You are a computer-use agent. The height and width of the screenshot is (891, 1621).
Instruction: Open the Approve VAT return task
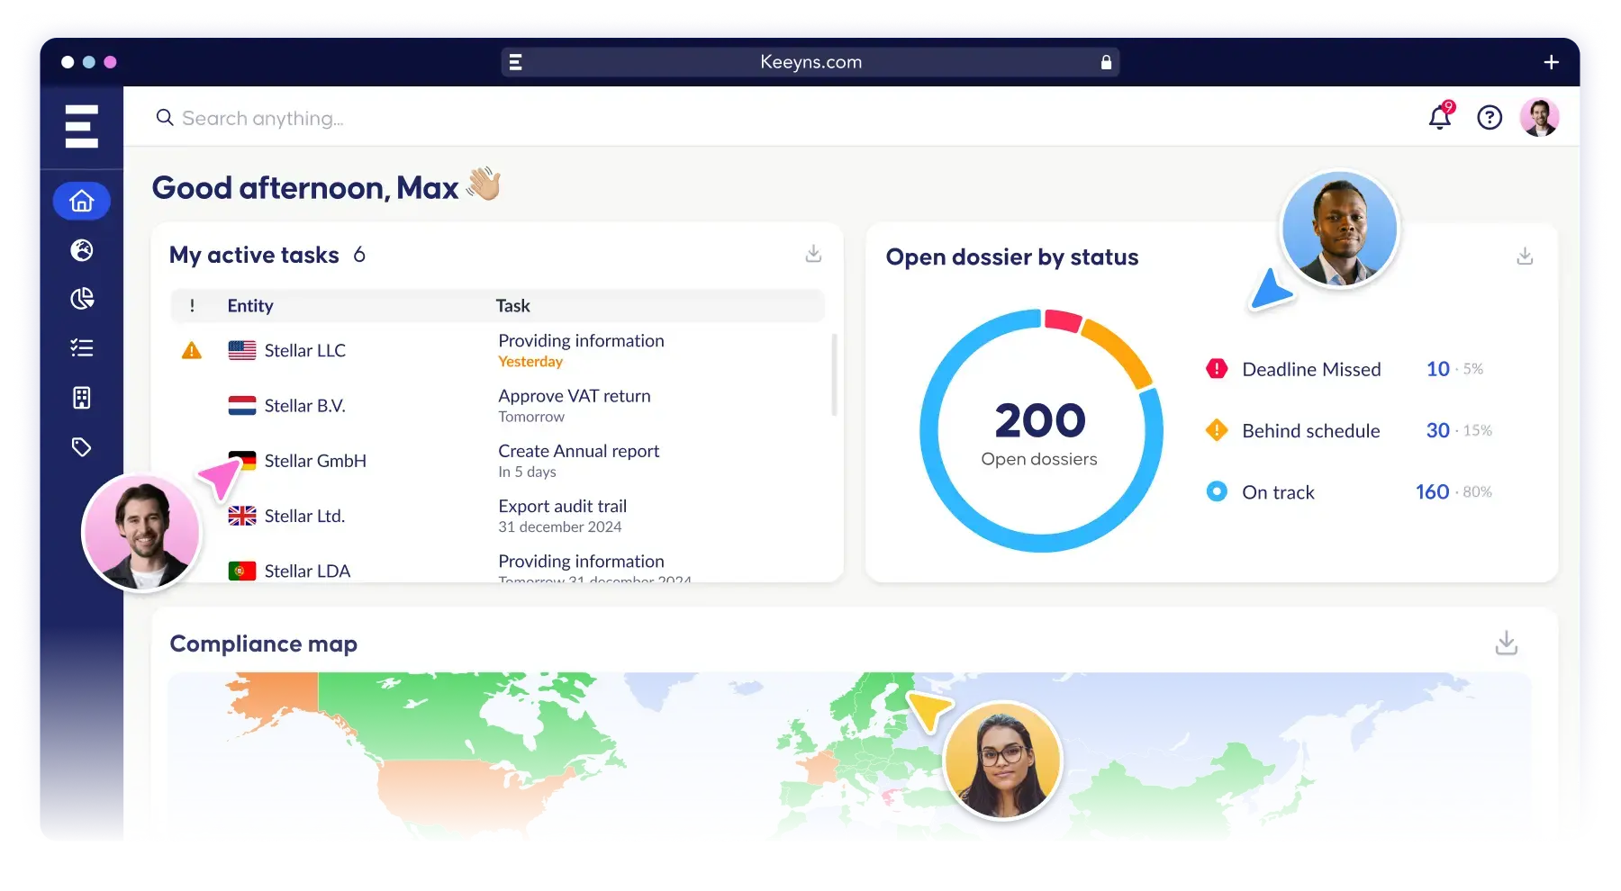point(574,396)
